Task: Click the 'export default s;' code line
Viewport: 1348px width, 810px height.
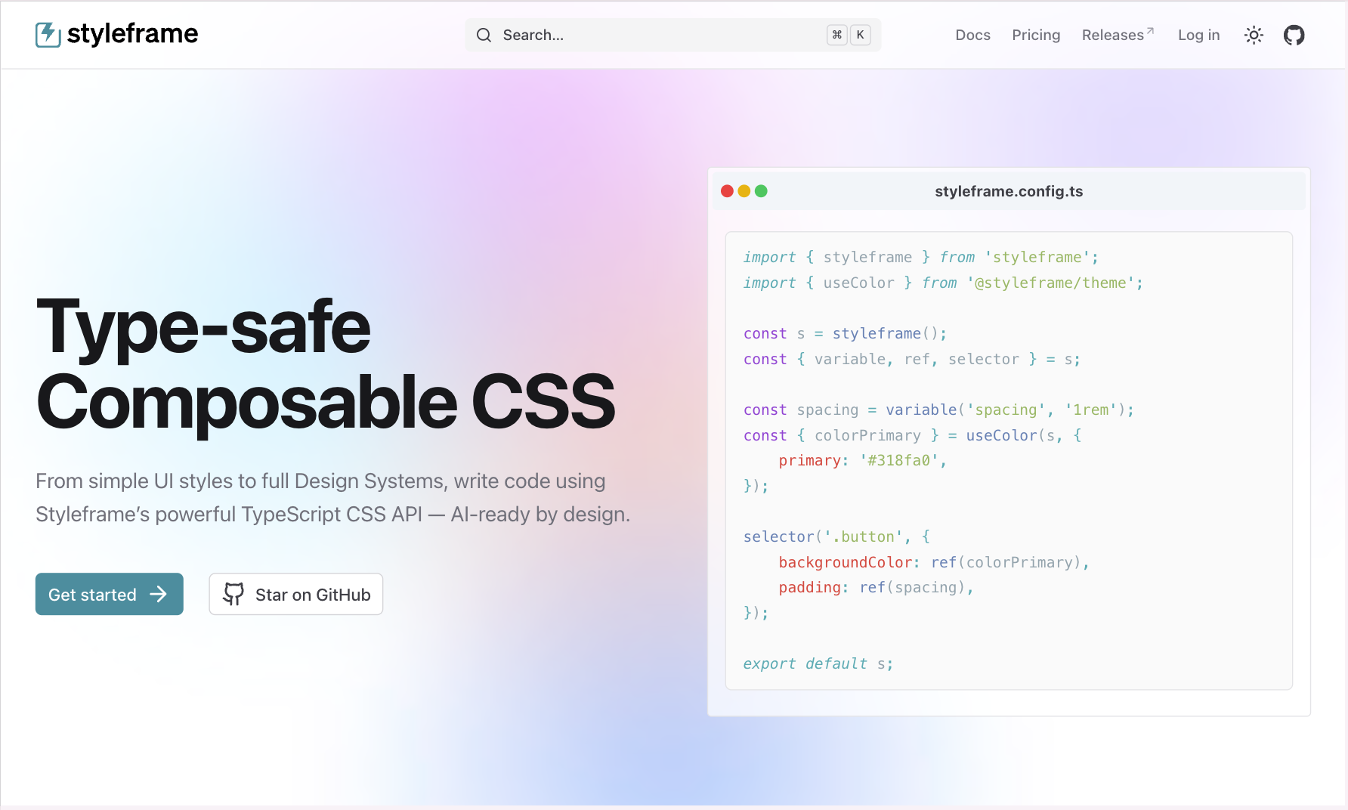Action: coord(818,663)
